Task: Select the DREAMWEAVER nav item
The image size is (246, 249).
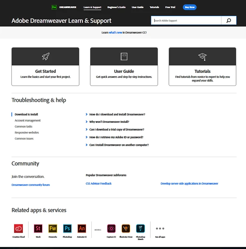Action: pos(68,7)
